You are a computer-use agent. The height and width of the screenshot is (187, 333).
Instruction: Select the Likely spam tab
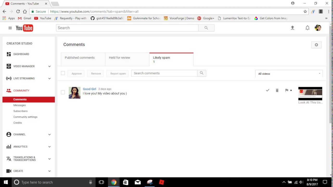pyautogui.click(x=171, y=59)
